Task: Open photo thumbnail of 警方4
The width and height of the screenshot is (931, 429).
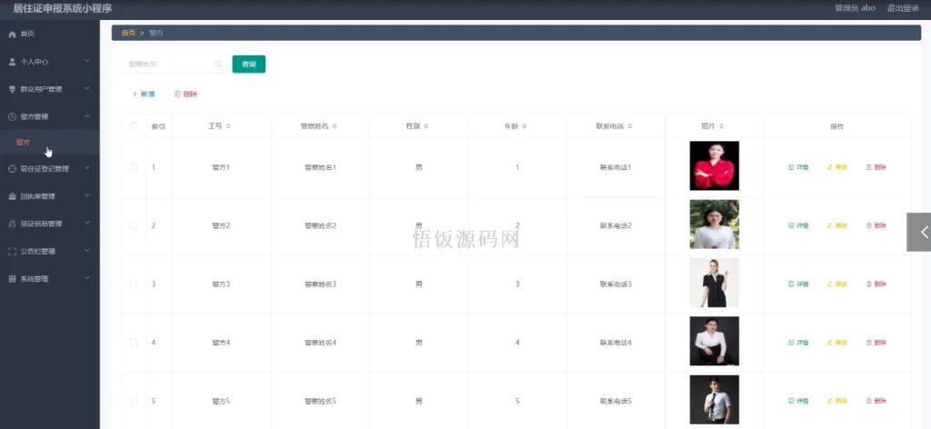Action: click(715, 341)
